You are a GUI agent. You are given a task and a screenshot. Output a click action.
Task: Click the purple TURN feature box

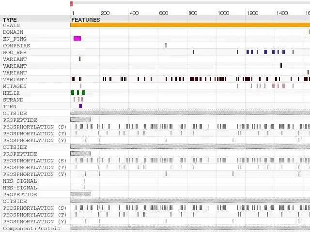[80, 106]
